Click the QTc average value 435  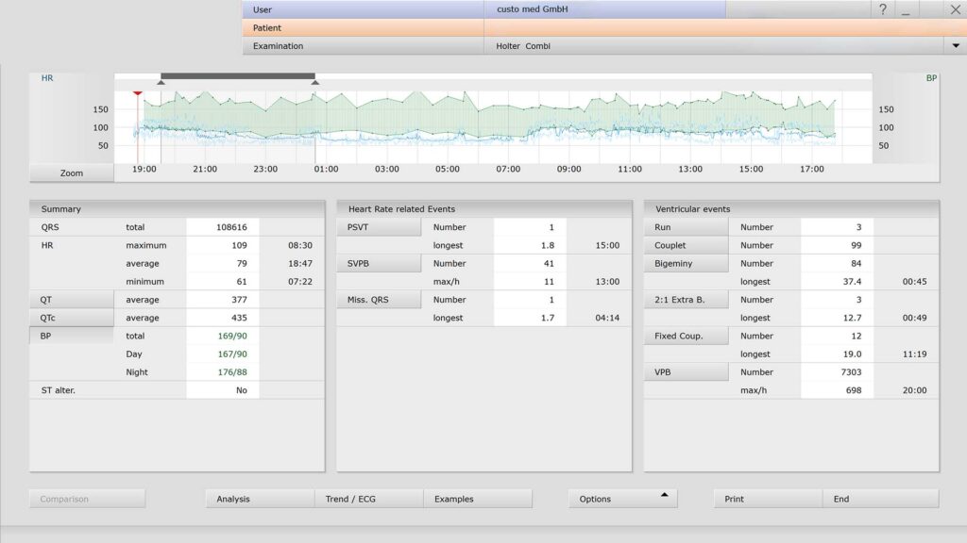(239, 318)
